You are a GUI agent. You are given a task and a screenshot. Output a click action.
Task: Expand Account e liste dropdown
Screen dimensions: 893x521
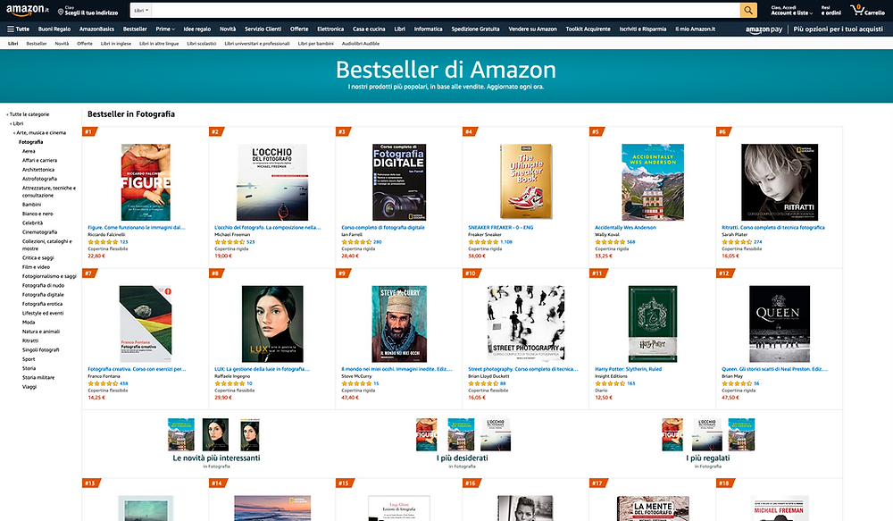tap(791, 11)
